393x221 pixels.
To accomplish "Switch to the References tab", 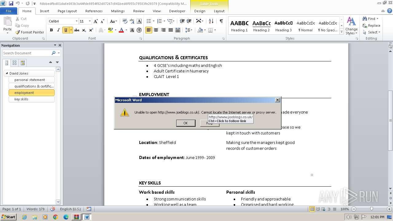I will click(94, 11).
